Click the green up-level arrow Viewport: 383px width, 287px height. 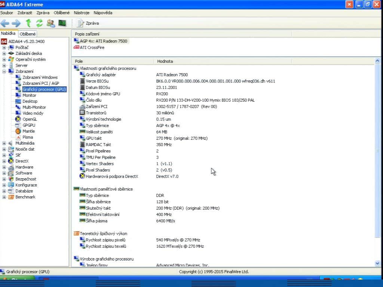point(28,23)
